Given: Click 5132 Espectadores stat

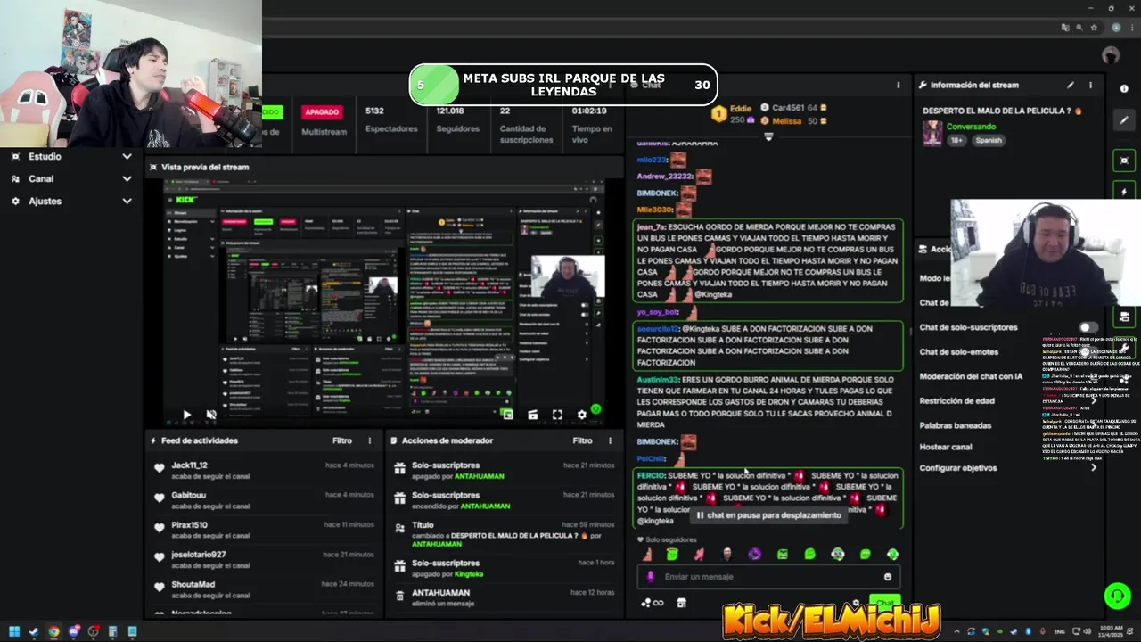Looking at the screenshot, I should tap(390, 119).
